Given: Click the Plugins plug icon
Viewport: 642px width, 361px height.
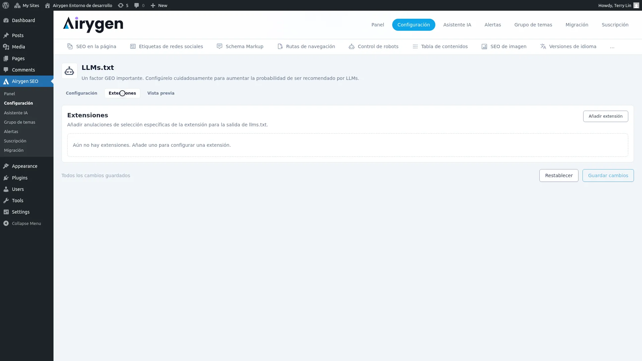Looking at the screenshot, I should (x=6, y=178).
